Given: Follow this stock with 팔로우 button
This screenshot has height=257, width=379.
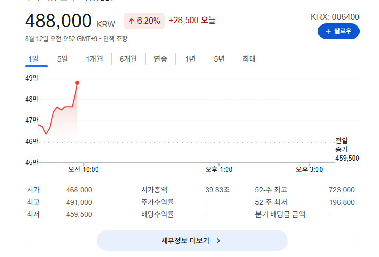Looking at the screenshot, I should [338, 31].
